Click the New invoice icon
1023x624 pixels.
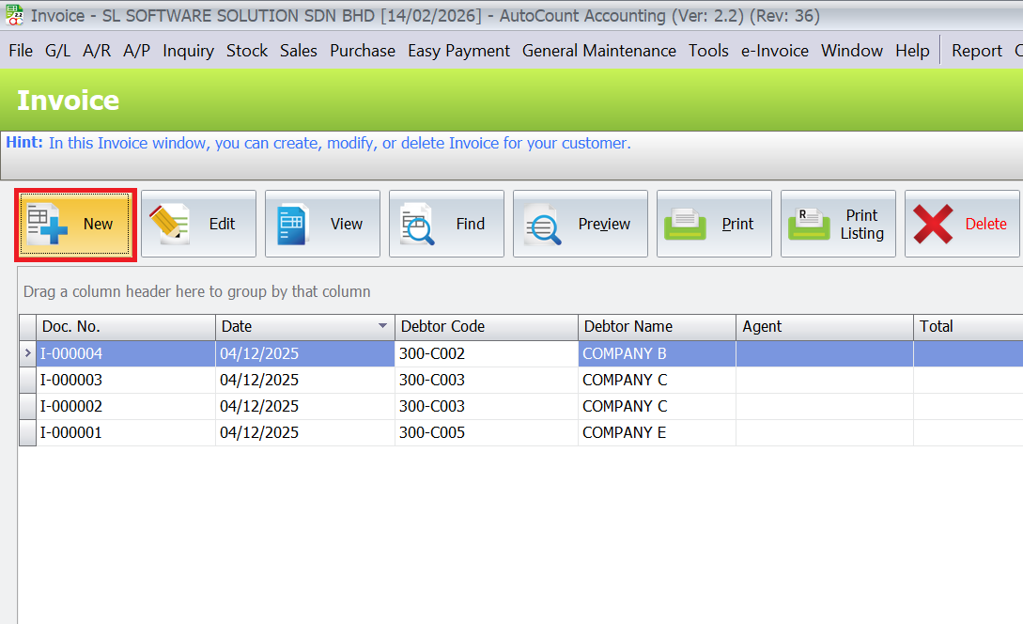pyautogui.click(x=48, y=225)
